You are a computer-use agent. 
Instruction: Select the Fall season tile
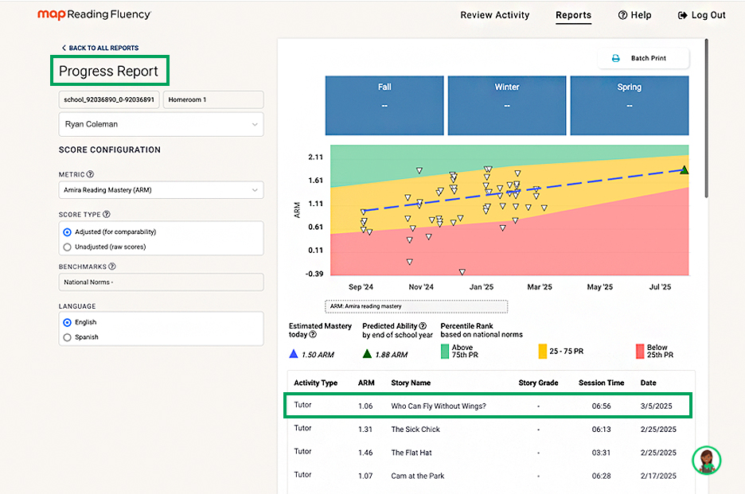(384, 106)
